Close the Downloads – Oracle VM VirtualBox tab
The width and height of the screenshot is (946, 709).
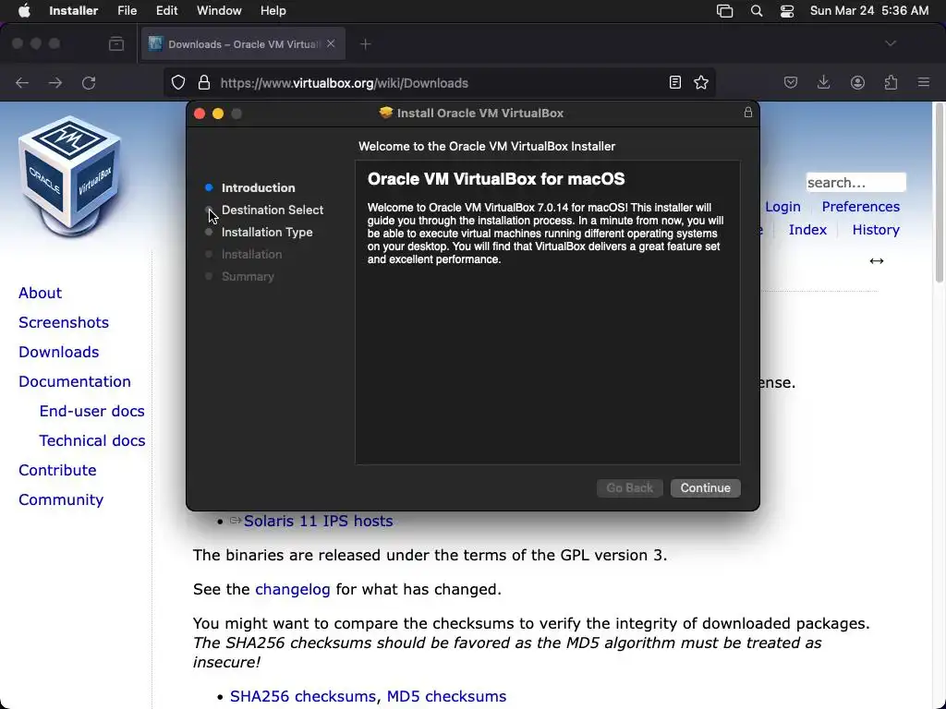(x=331, y=44)
